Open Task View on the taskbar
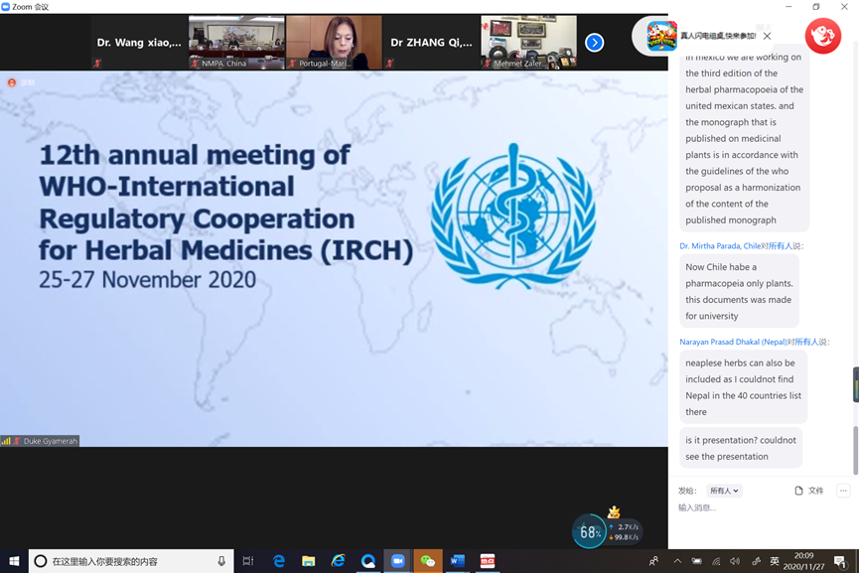Screen dimensions: 859x573 tap(248, 561)
